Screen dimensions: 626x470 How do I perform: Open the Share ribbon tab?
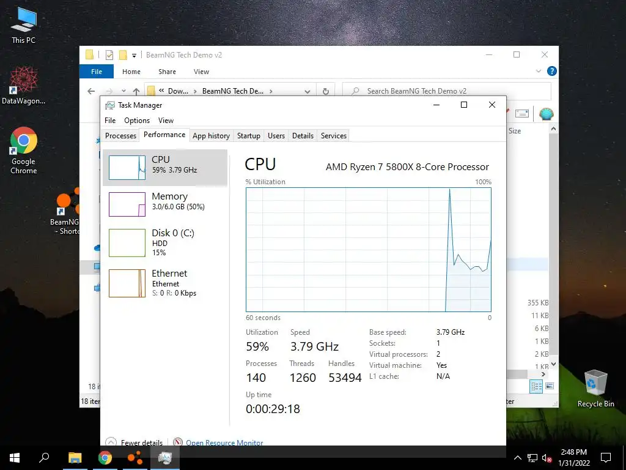tap(167, 72)
